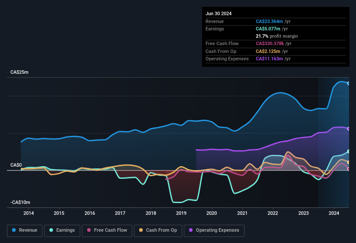Viewport: 356px width, 243px height.
Task: Click the Operating Expenses label in tooltip
Action: 227,59
